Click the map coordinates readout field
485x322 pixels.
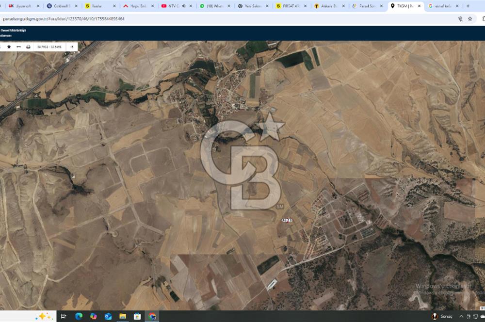point(49,47)
